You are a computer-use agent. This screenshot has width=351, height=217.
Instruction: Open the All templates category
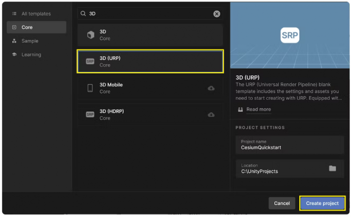coord(36,14)
